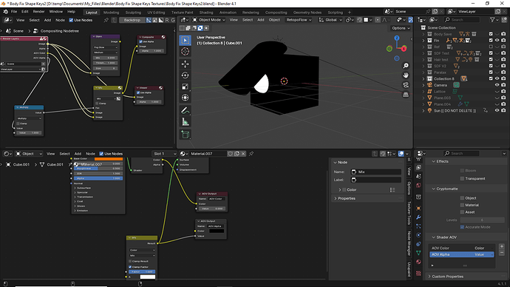Open the viewport Options dropdown
The width and height of the screenshot is (510, 287).
[401, 28]
